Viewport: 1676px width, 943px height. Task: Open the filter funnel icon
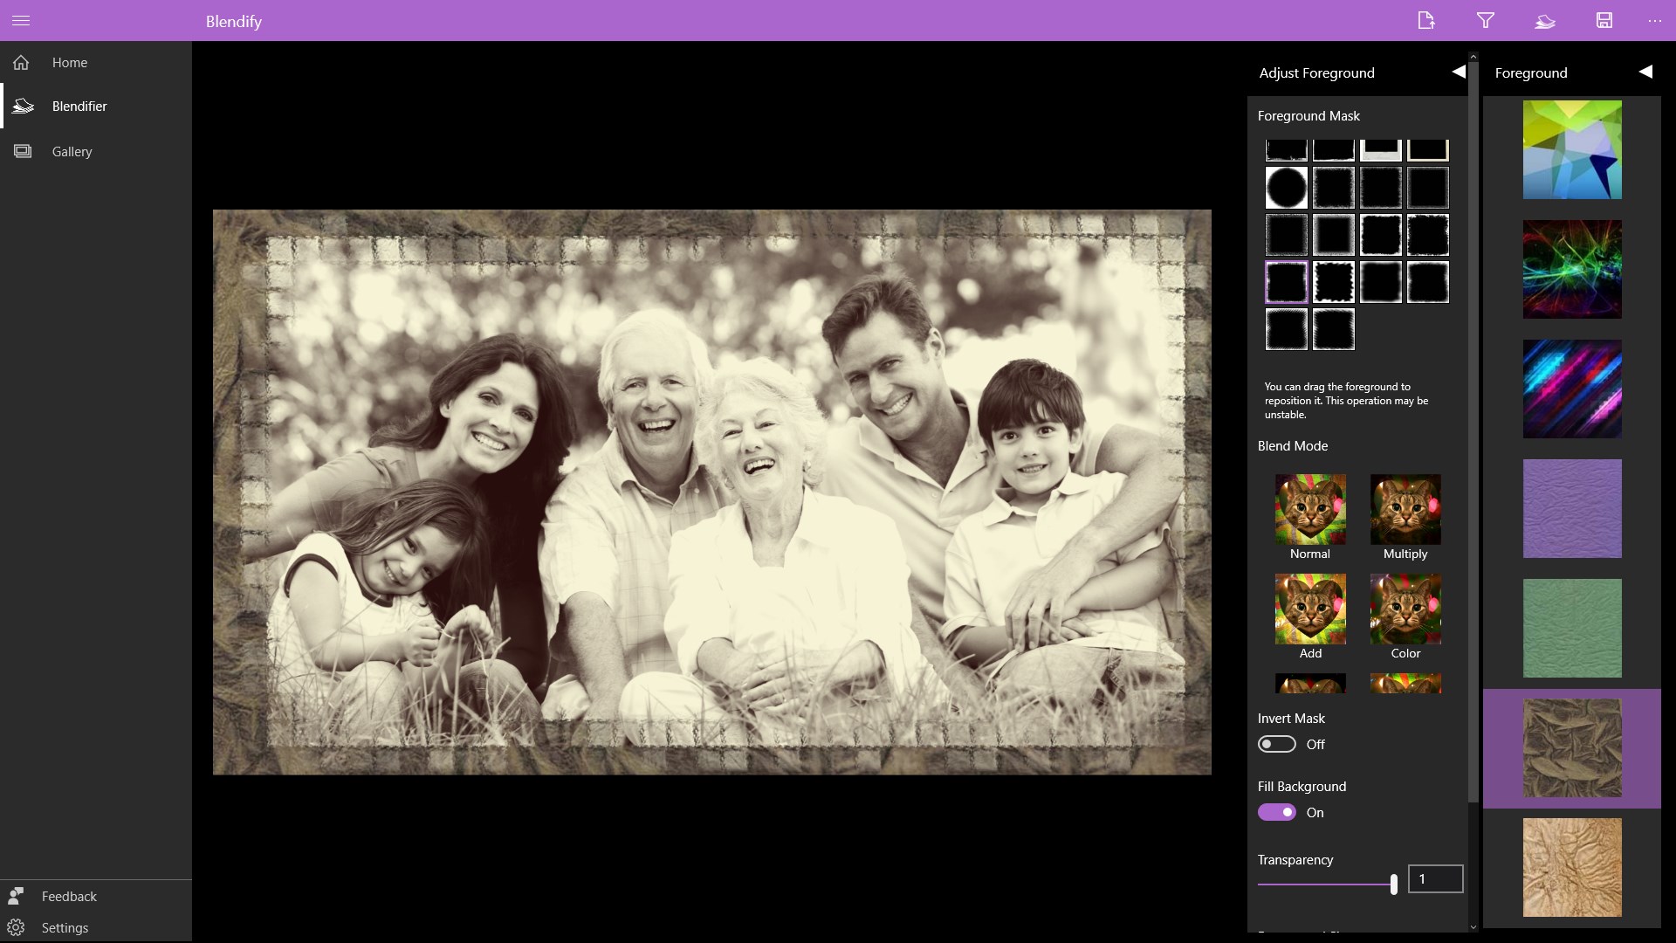(x=1485, y=20)
